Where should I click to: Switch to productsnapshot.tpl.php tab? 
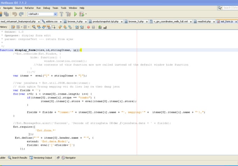point(105,22)
